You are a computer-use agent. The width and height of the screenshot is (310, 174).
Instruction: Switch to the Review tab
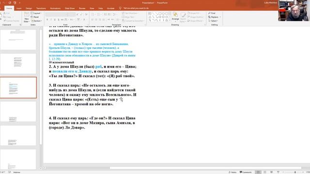pyautogui.click(x=82, y=8)
